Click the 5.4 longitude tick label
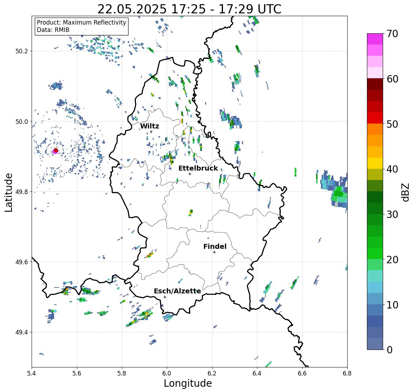This screenshot has width=414, height=392. (x=32, y=373)
